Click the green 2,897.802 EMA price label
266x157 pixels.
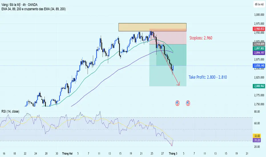pos(259,49)
